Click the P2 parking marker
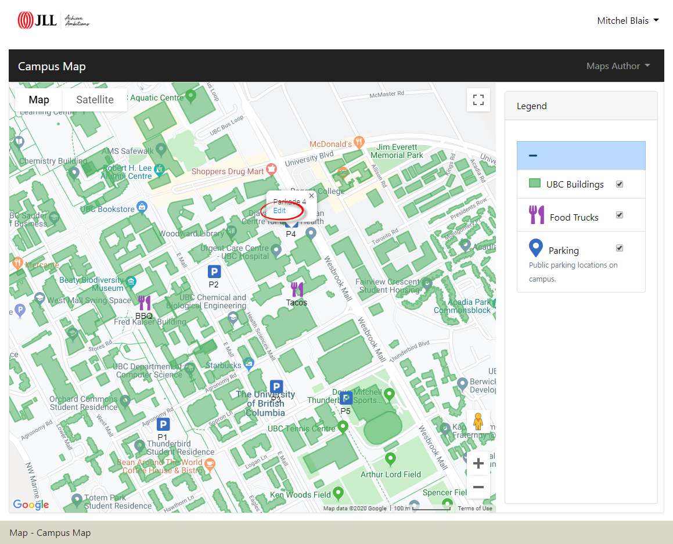 coord(214,272)
